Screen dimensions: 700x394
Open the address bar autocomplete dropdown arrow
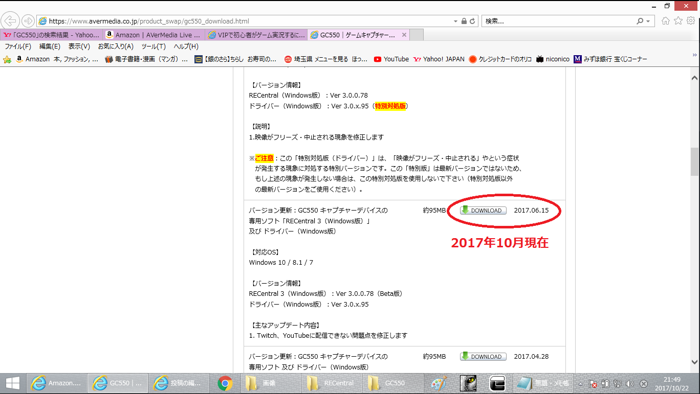[x=455, y=21]
